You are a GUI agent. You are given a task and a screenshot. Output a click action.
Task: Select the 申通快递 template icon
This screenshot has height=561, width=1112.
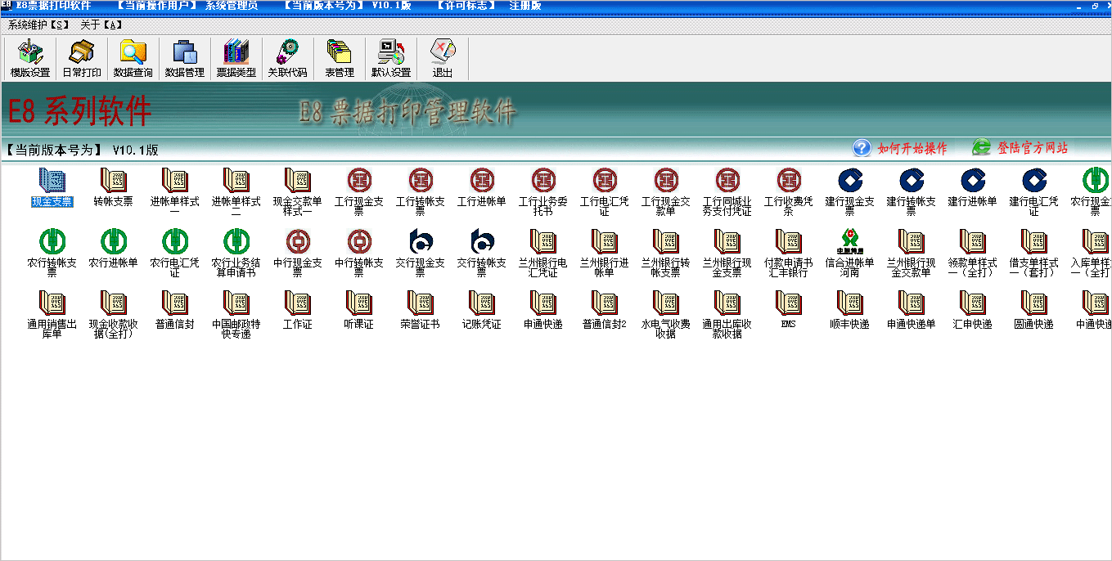coord(542,310)
